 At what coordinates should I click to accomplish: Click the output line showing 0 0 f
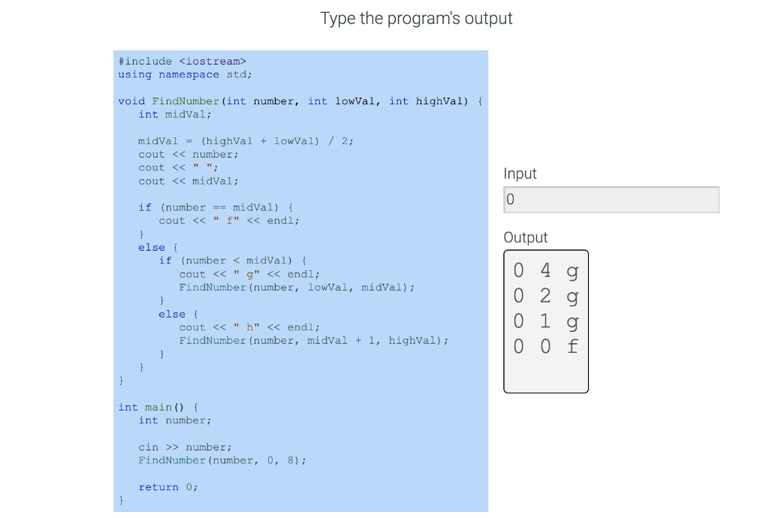tap(546, 346)
